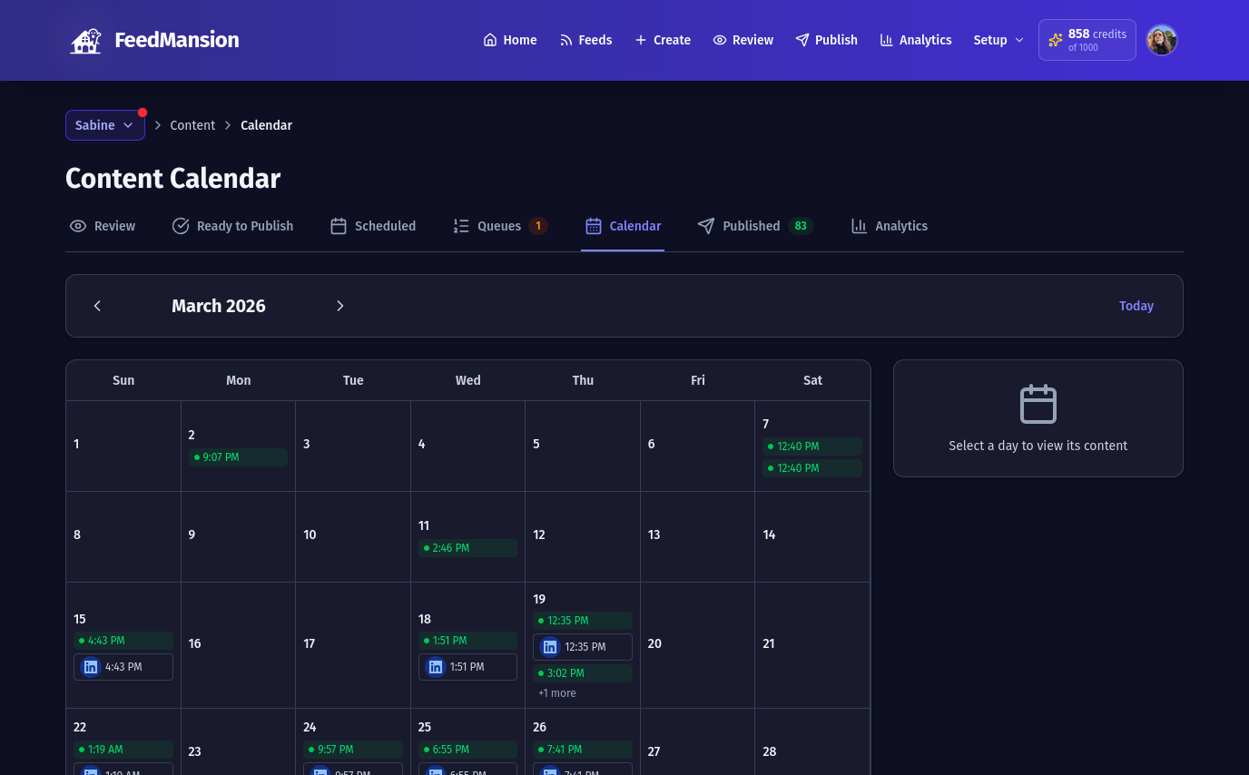This screenshot has width=1249, height=775.
Task: Go to previous month arrow
Action: pos(97,306)
